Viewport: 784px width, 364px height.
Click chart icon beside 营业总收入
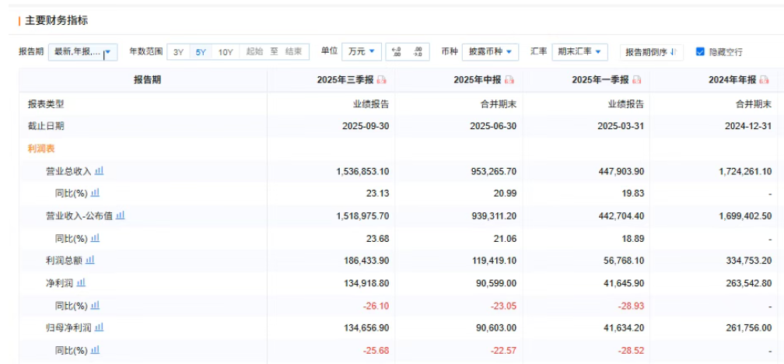99,171
